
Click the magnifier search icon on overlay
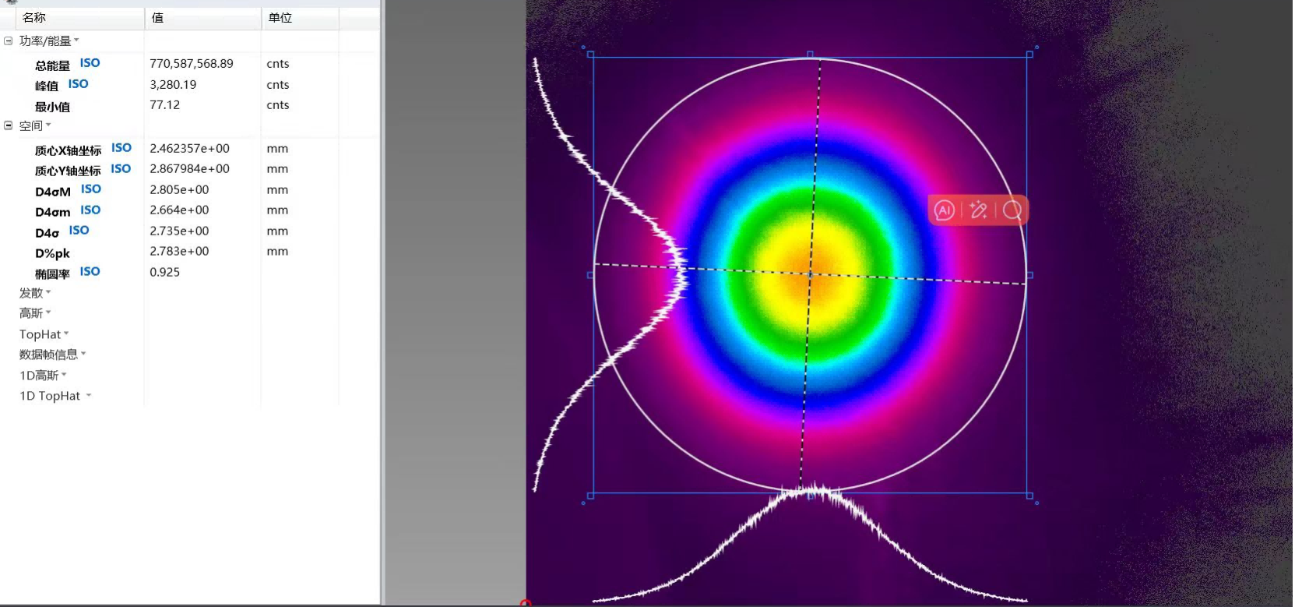tap(1012, 210)
